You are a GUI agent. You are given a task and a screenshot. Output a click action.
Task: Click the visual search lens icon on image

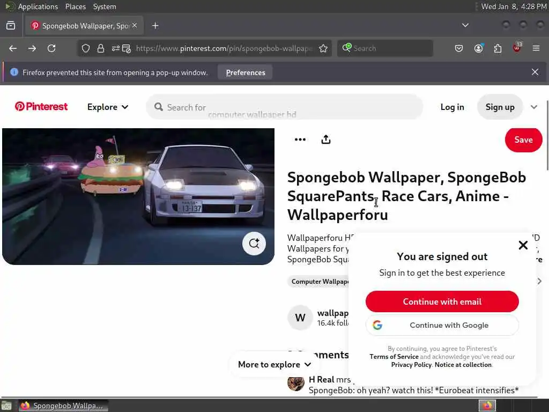(254, 244)
